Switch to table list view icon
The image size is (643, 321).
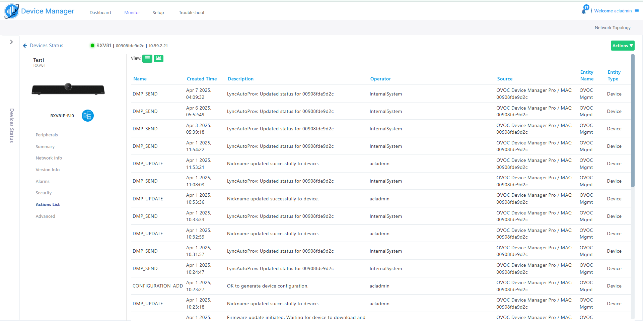(x=147, y=58)
